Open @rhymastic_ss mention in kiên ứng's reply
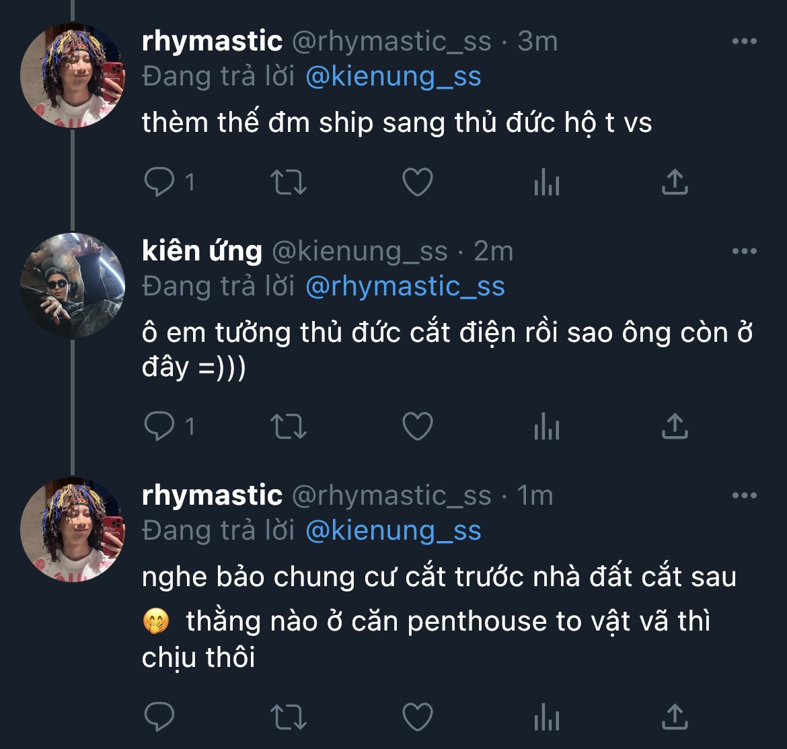The width and height of the screenshot is (787, 749). (x=405, y=287)
